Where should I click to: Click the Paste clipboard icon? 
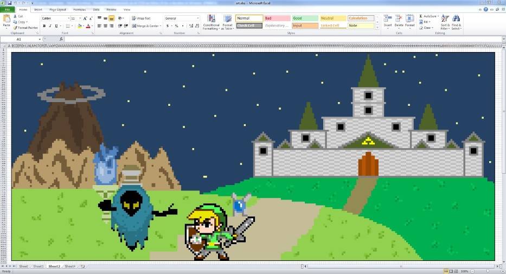7,20
